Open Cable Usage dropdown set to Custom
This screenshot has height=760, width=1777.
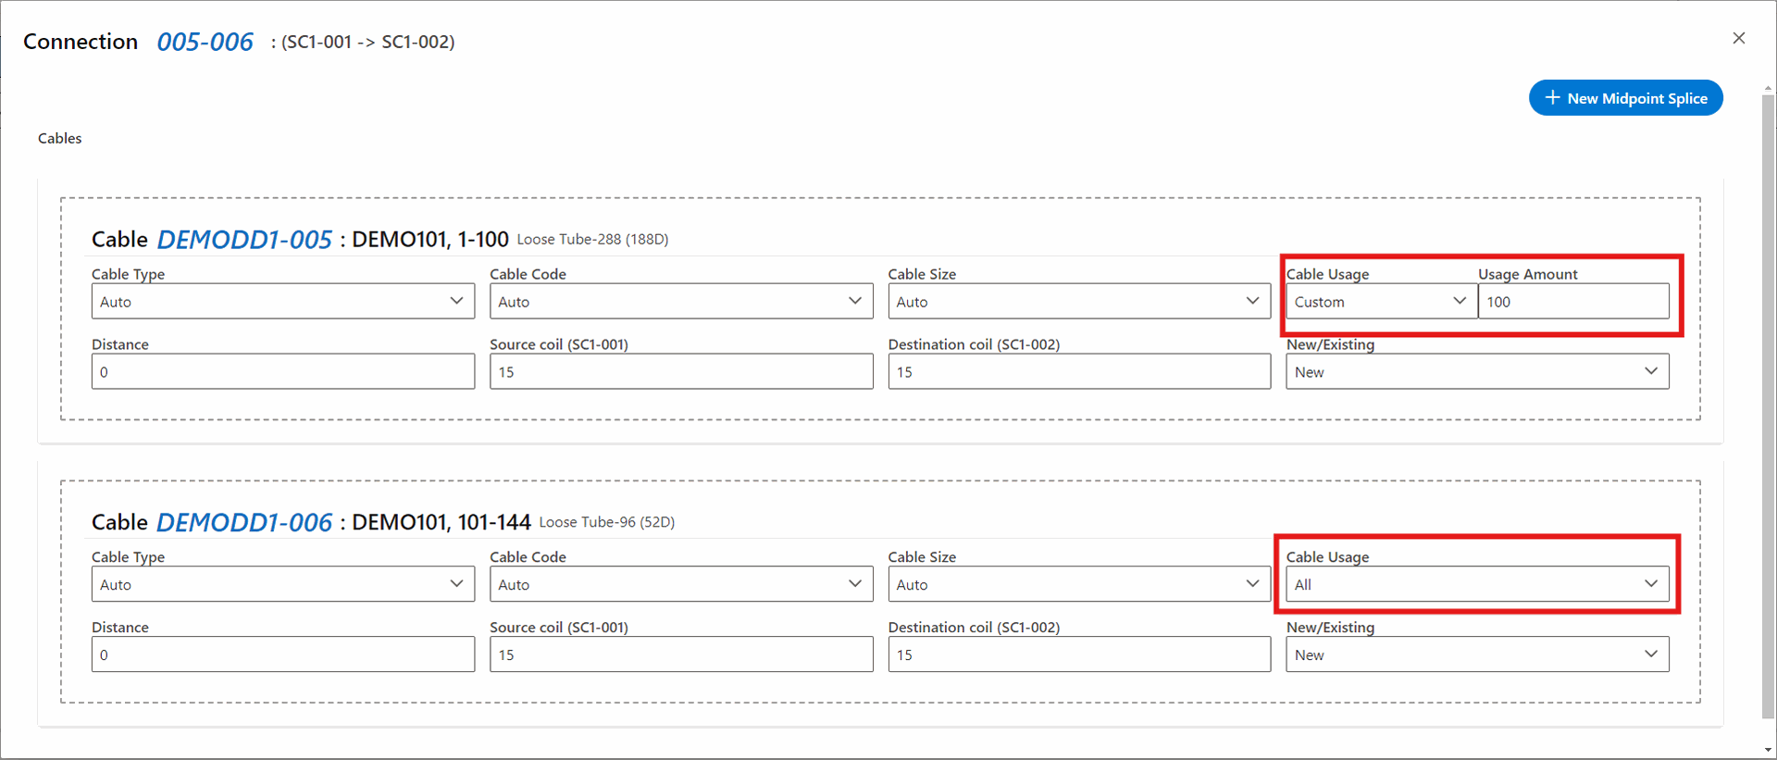1381,301
